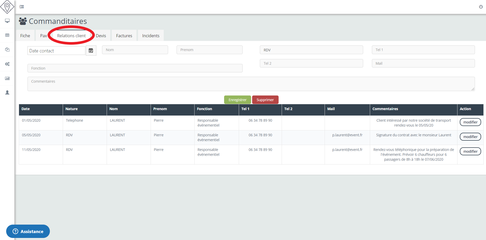
Task: Click the red Supprimer button
Action: 265,100
